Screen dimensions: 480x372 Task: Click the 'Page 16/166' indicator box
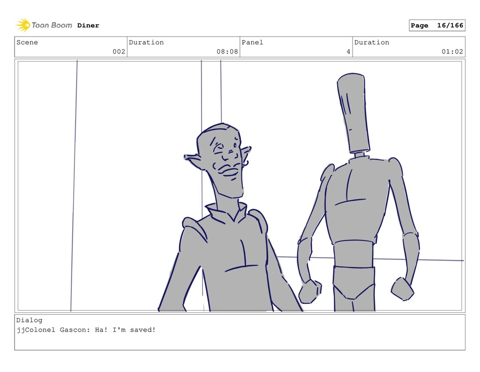tap(437, 25)
